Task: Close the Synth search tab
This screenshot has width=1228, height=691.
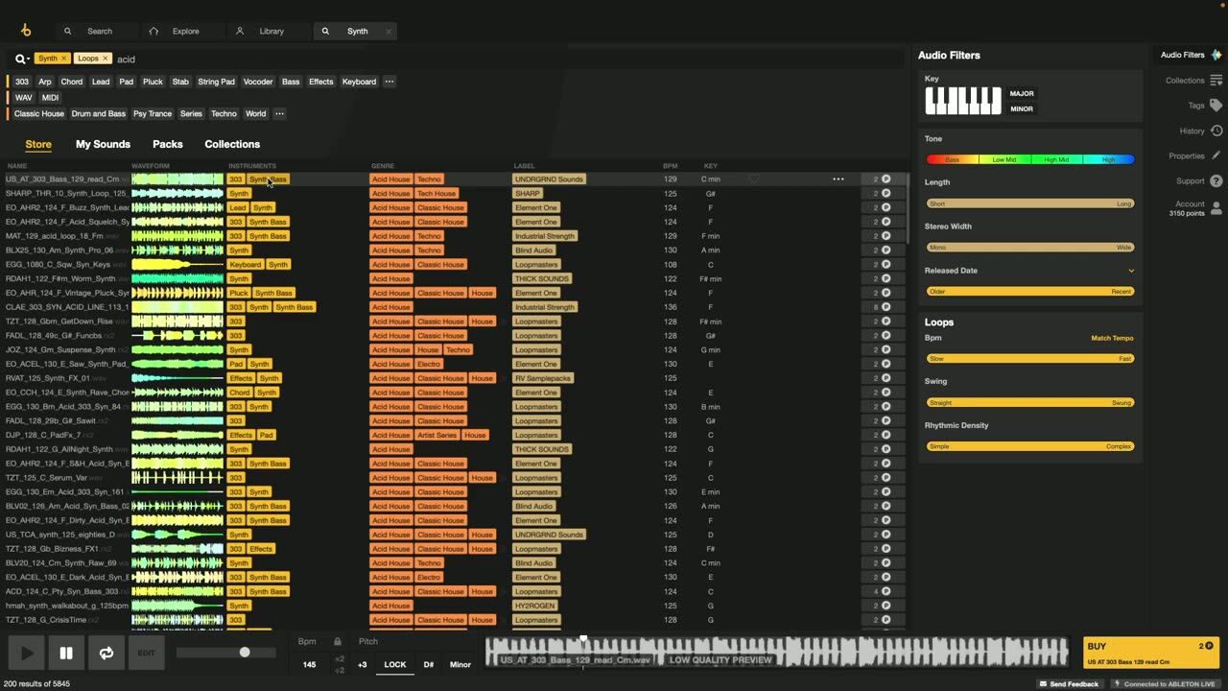Action: point(389,31)
